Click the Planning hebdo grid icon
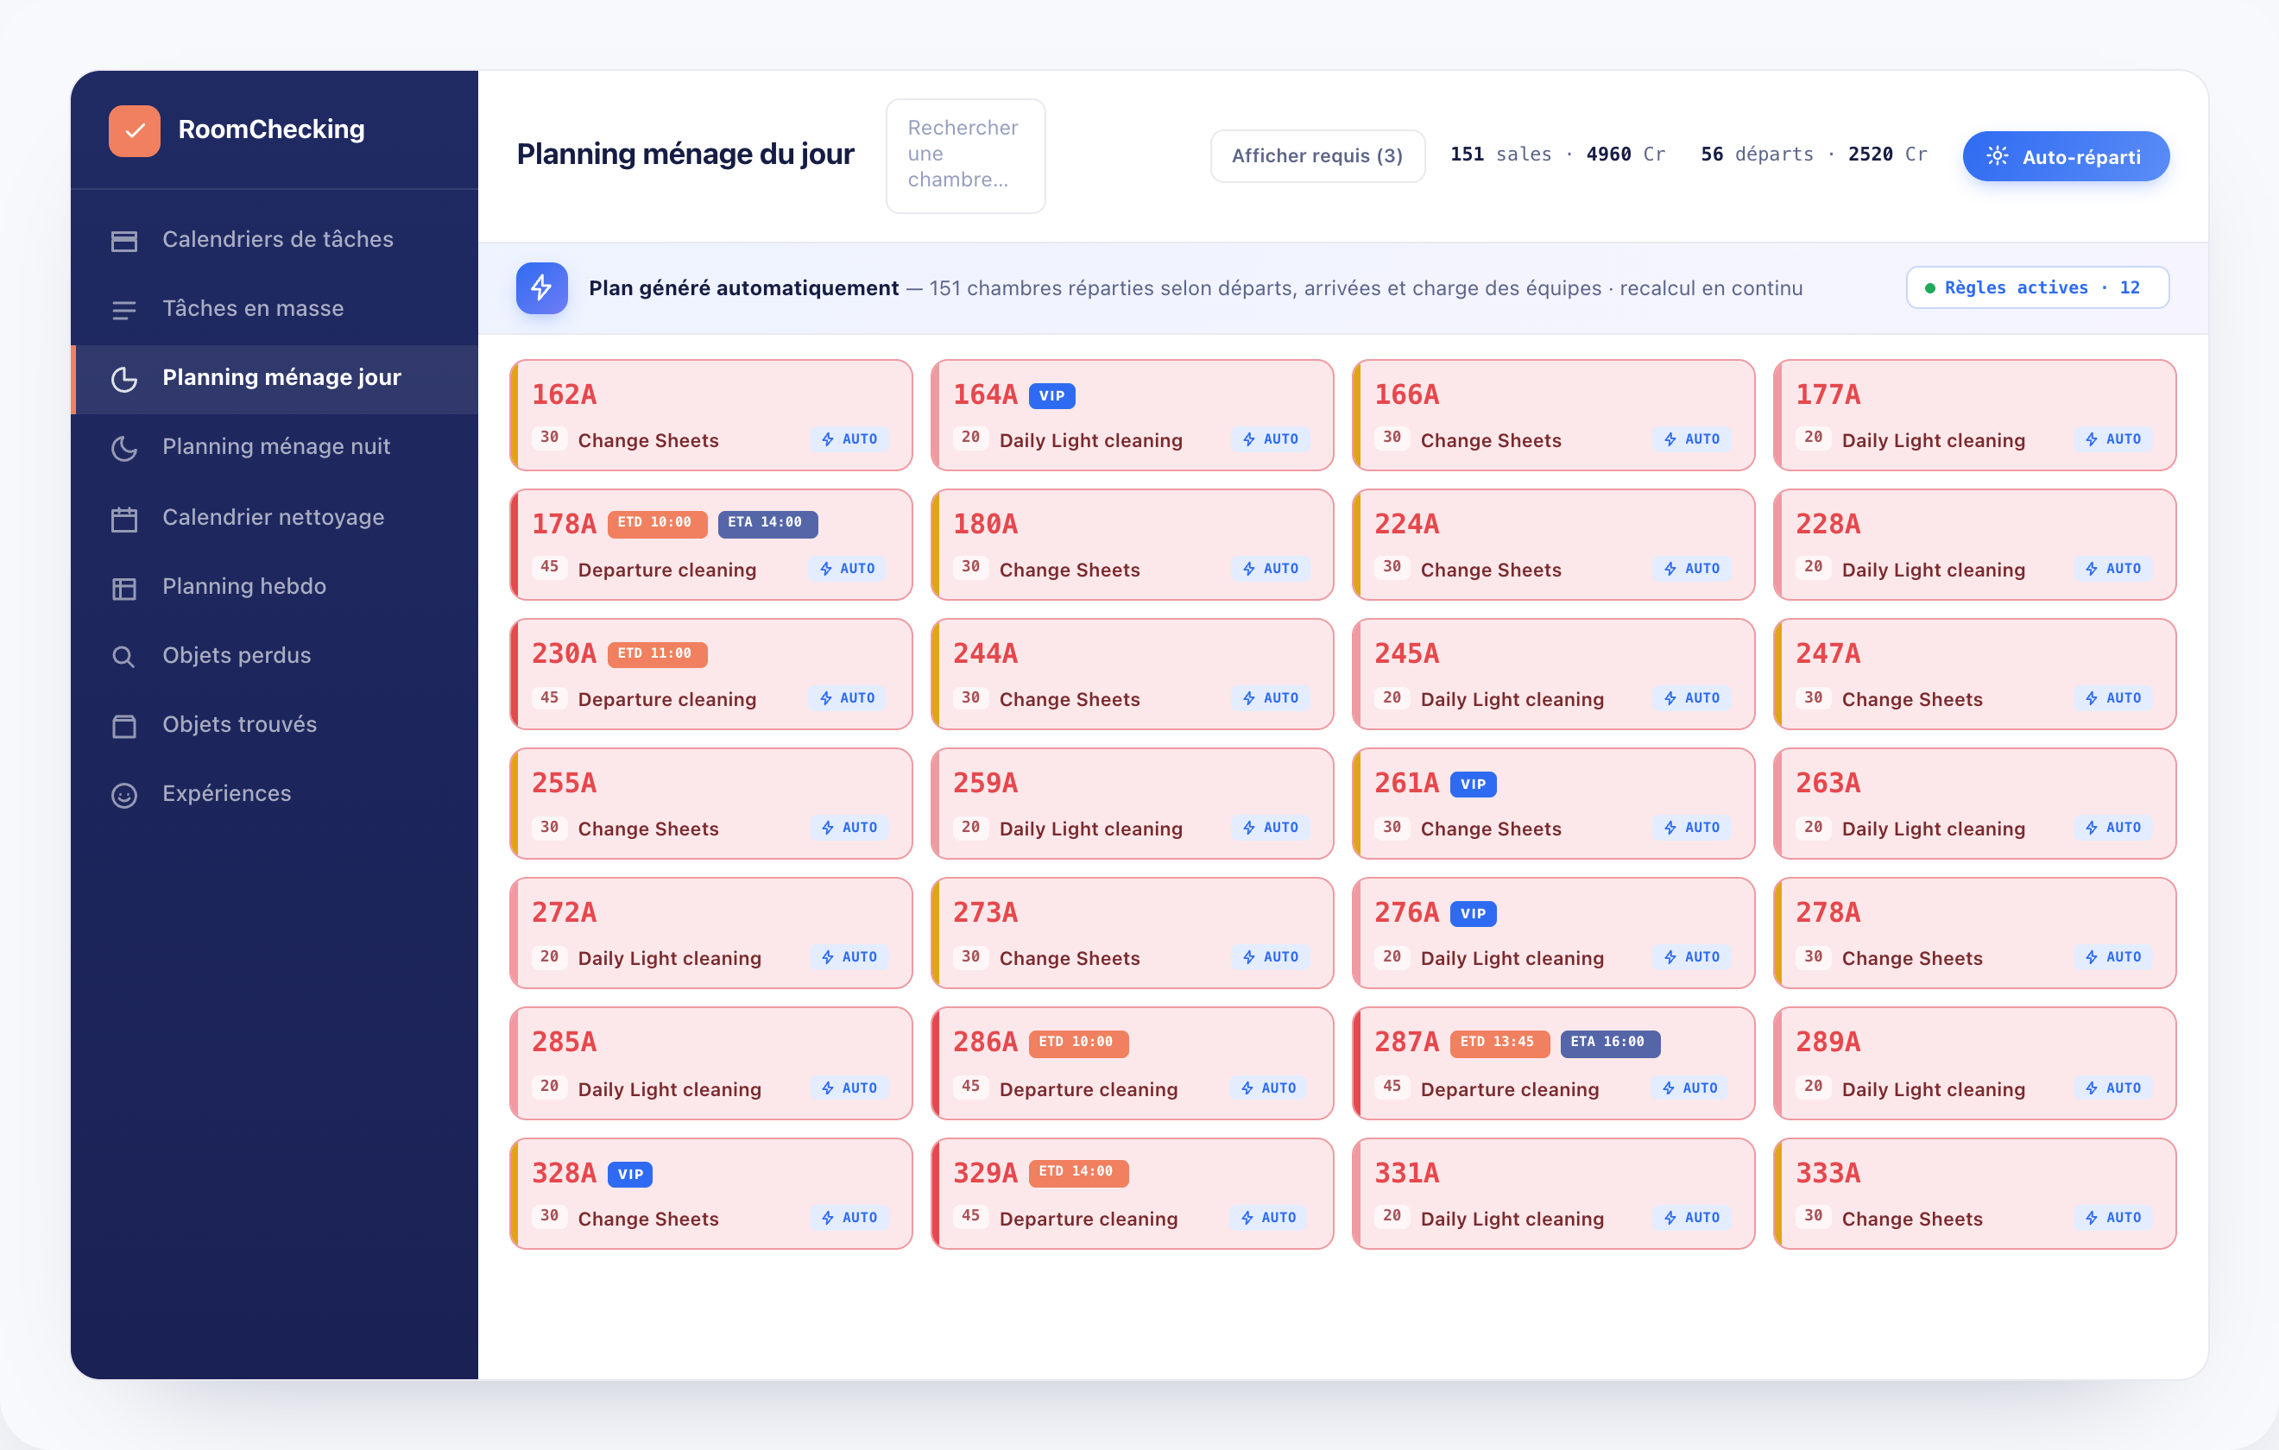The width and height of the screenshot is (2279, 1450). (x=124, y=588)
